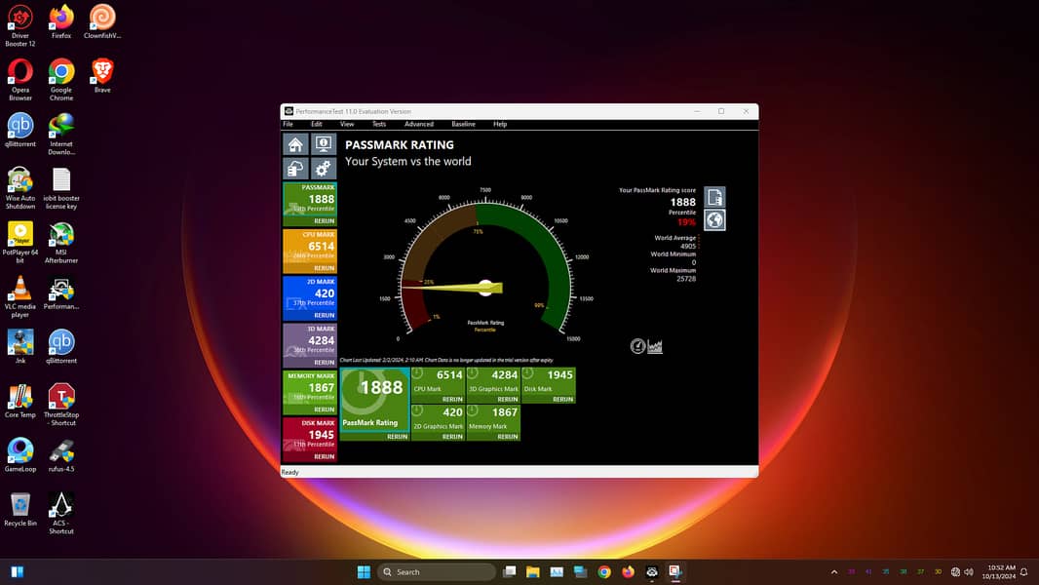Image resolution: width=1039 pixels, height=585 pixels.
Task: Open VLC media player desktop icon
Action: click(x=19, y=296)
